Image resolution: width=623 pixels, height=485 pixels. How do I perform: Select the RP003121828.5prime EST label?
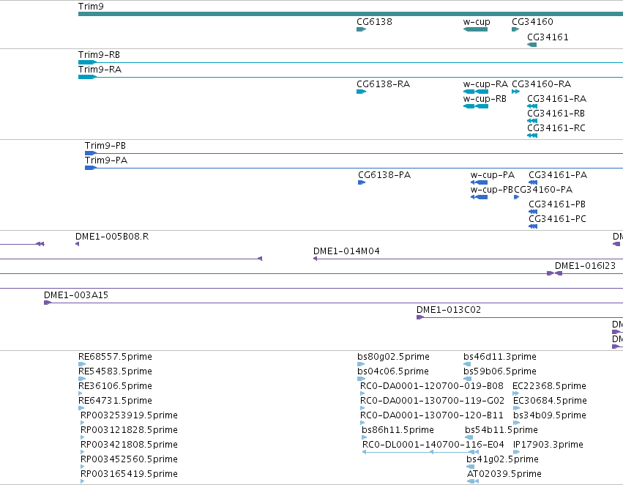pos(129,430)
